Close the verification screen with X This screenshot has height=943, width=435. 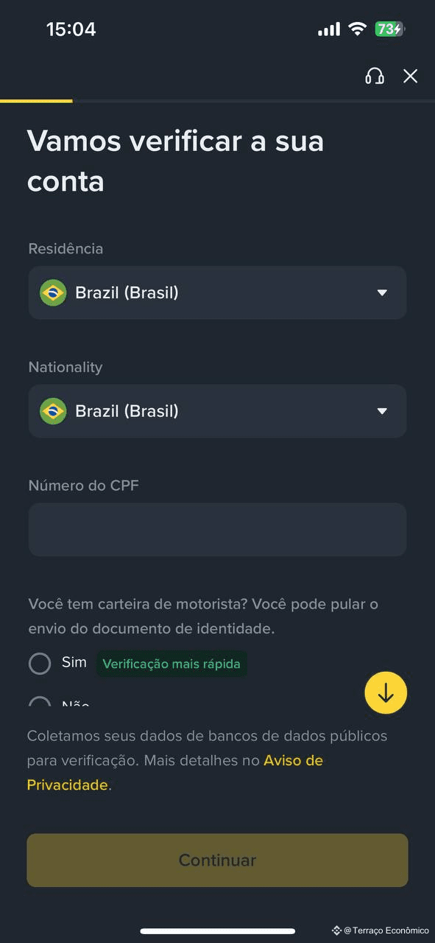[410, 76]
